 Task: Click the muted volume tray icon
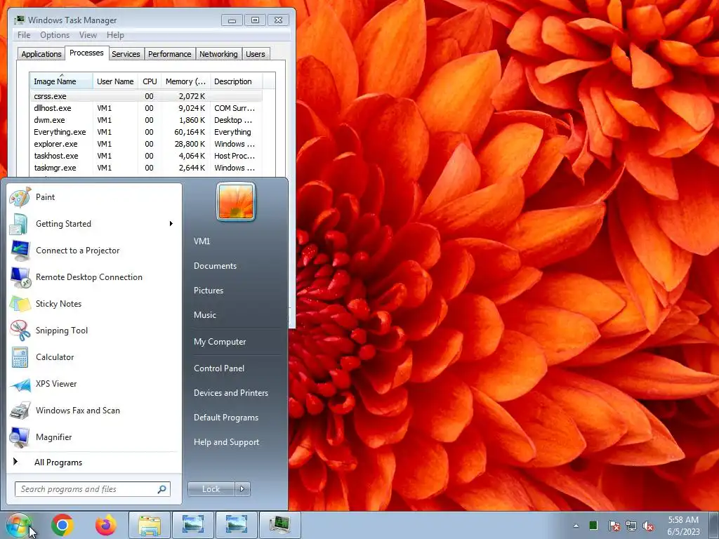tap(648, 526)
